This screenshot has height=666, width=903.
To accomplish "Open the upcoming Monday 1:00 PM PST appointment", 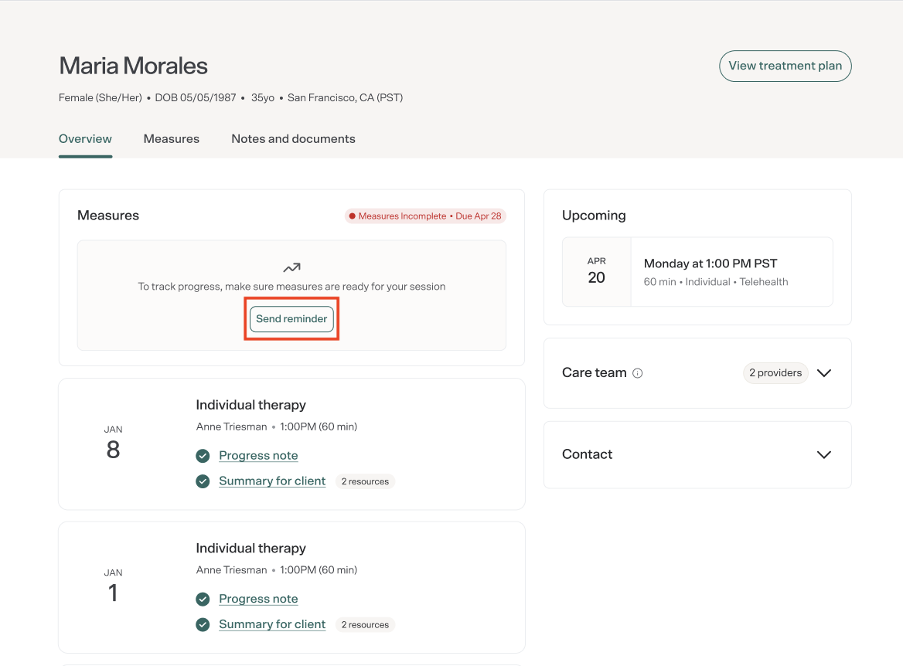I will (697, 272).
